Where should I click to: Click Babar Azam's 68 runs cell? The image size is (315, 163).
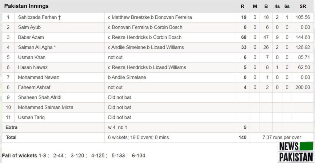pos(244,37)
